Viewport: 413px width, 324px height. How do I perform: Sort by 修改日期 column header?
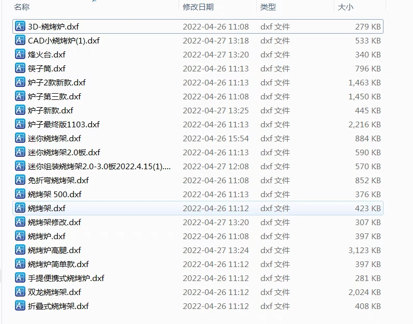pyautogui.click(x=198, y=7)
